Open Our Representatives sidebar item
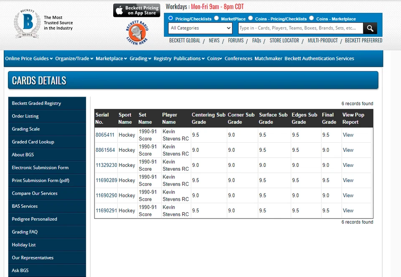This screenshot has height=277, width=401. 47,257
